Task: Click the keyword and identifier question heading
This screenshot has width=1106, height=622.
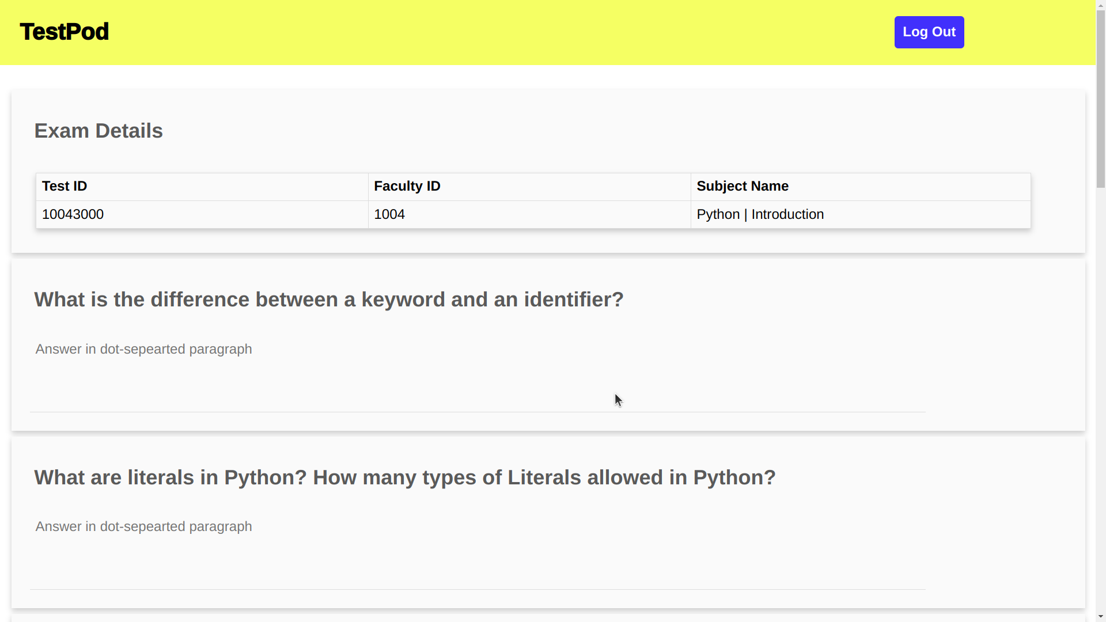Action: pyautogui.click(x=328, y=300)
